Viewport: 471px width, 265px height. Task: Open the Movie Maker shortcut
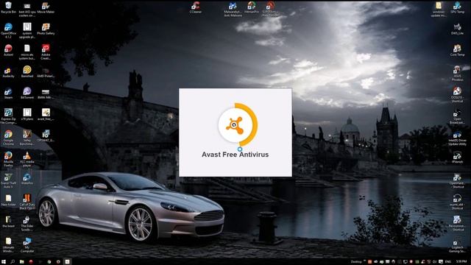(x=46, y=7)
